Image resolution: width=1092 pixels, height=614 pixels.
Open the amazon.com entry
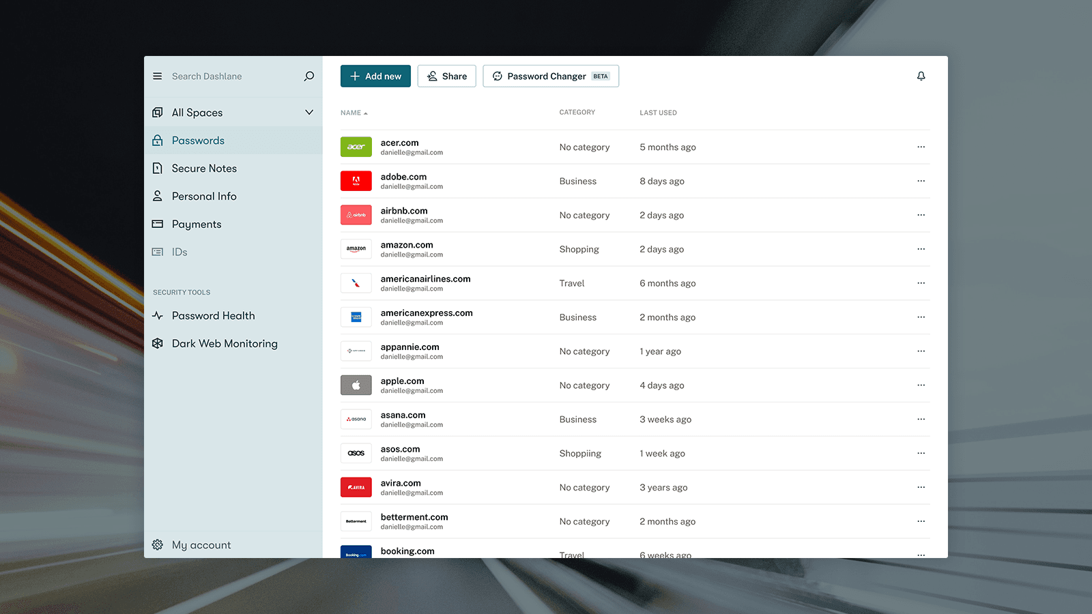[x=635, y=249]
